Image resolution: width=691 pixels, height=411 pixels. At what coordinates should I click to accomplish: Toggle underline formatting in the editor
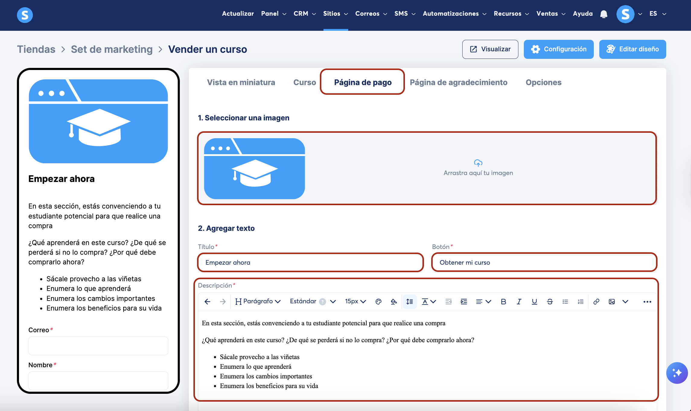534,301
